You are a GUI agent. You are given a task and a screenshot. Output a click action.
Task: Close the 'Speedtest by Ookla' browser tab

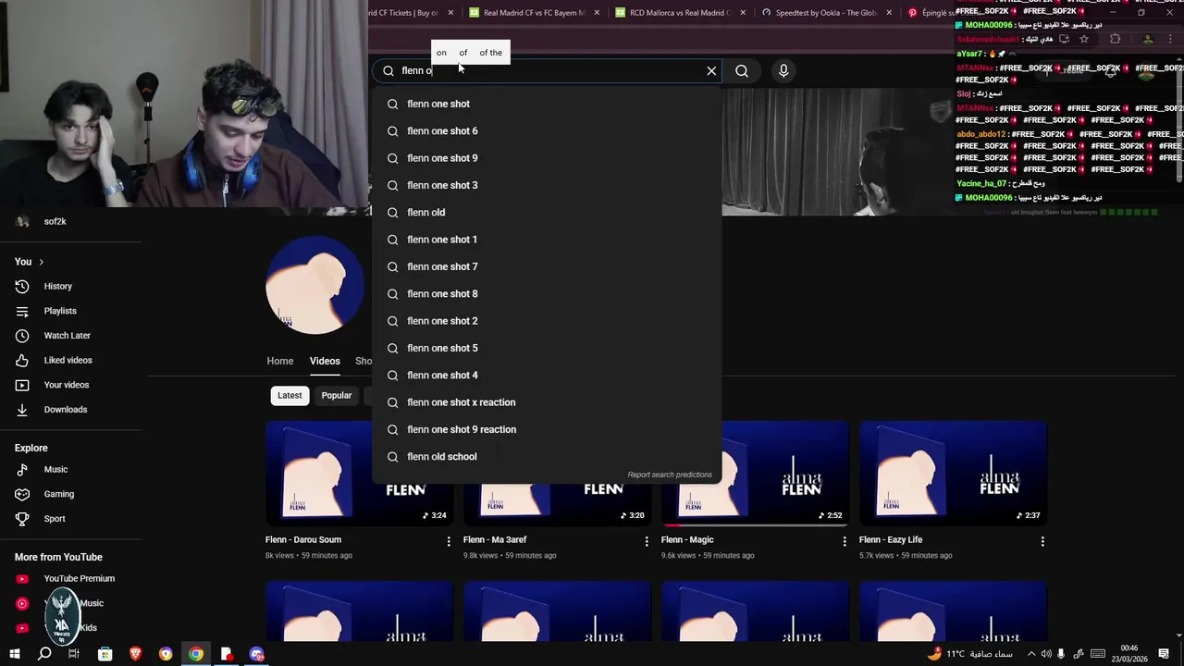[889, 13]
